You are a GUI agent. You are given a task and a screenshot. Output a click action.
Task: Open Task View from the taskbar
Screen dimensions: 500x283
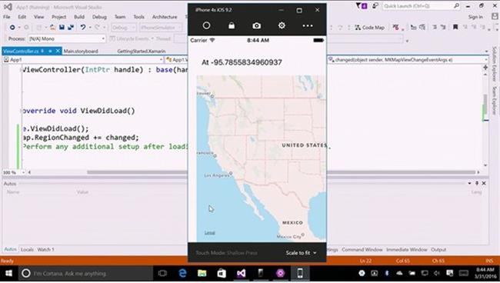pos(162,273)
